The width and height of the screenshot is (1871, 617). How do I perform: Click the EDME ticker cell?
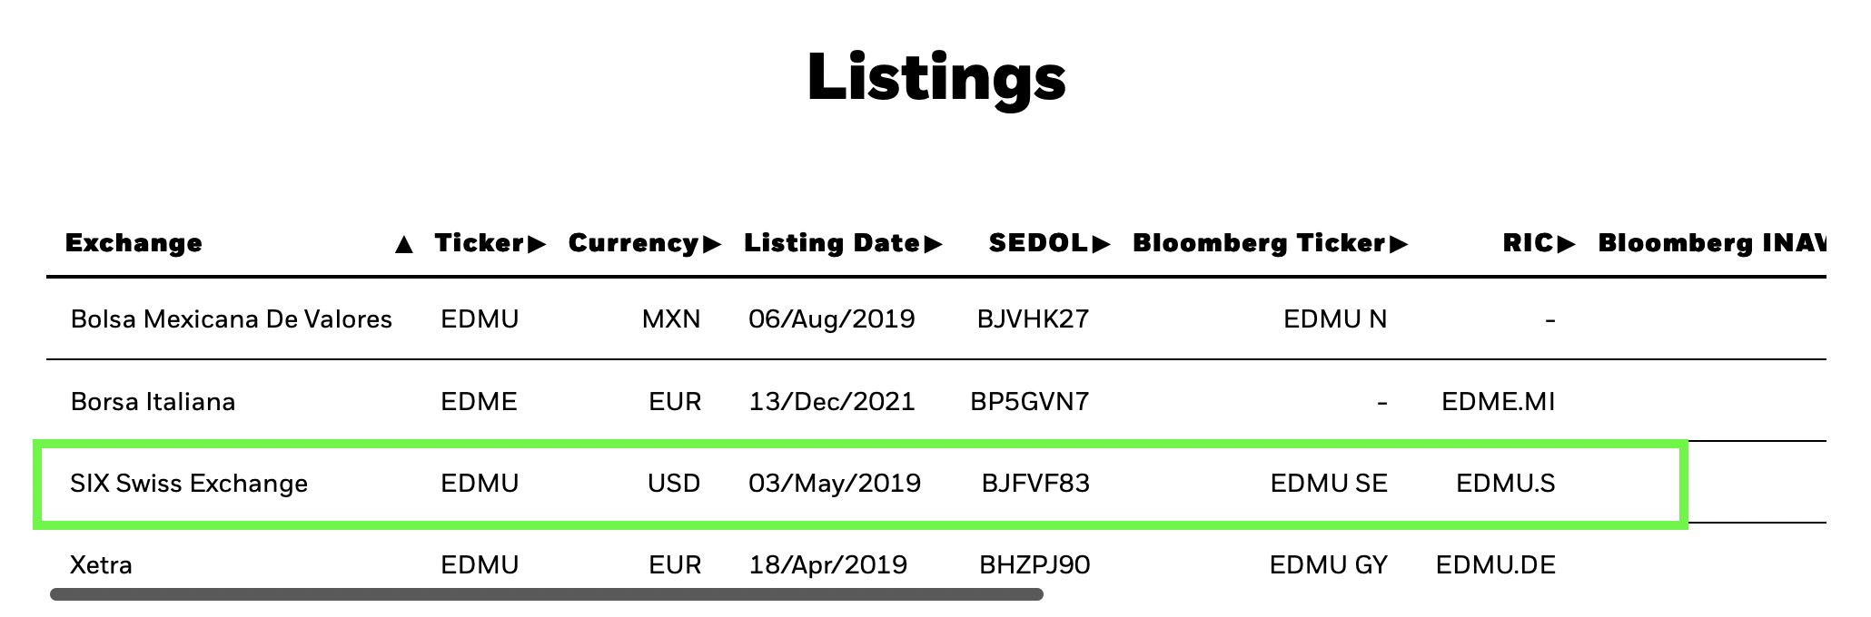[x=479, y=402]
